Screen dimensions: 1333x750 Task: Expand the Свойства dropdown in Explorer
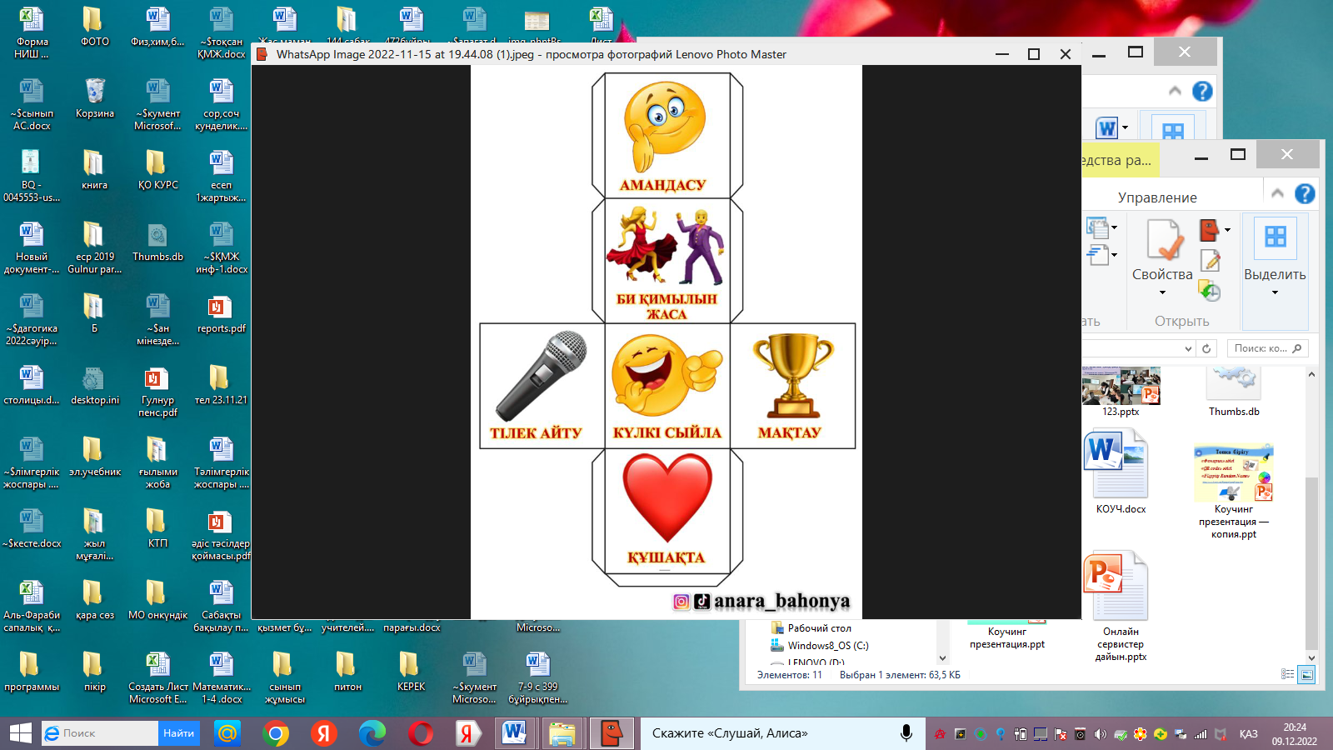tap(1162, 292)
